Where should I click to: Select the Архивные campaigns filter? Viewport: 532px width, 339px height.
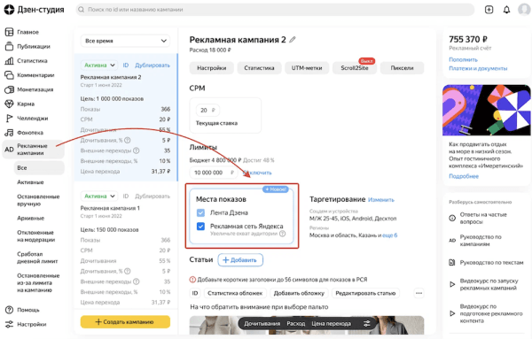30,218
